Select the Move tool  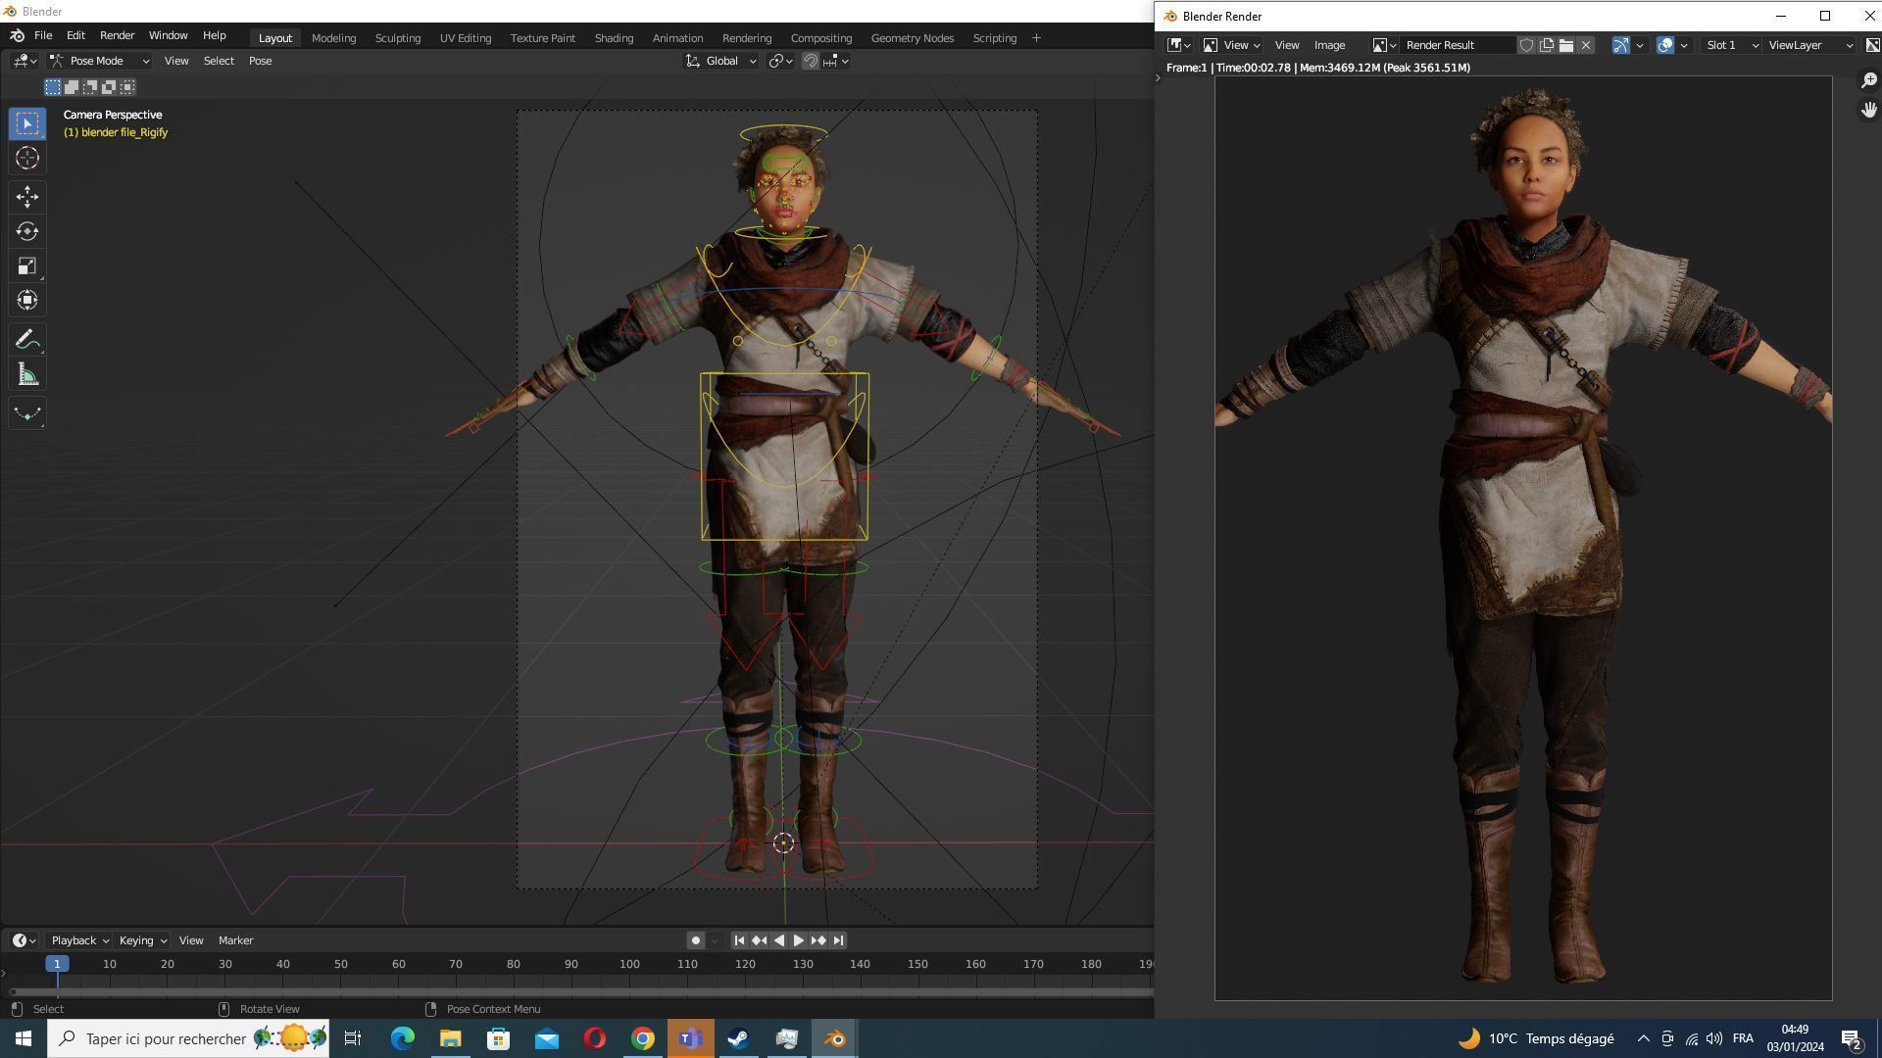point(27,197)
